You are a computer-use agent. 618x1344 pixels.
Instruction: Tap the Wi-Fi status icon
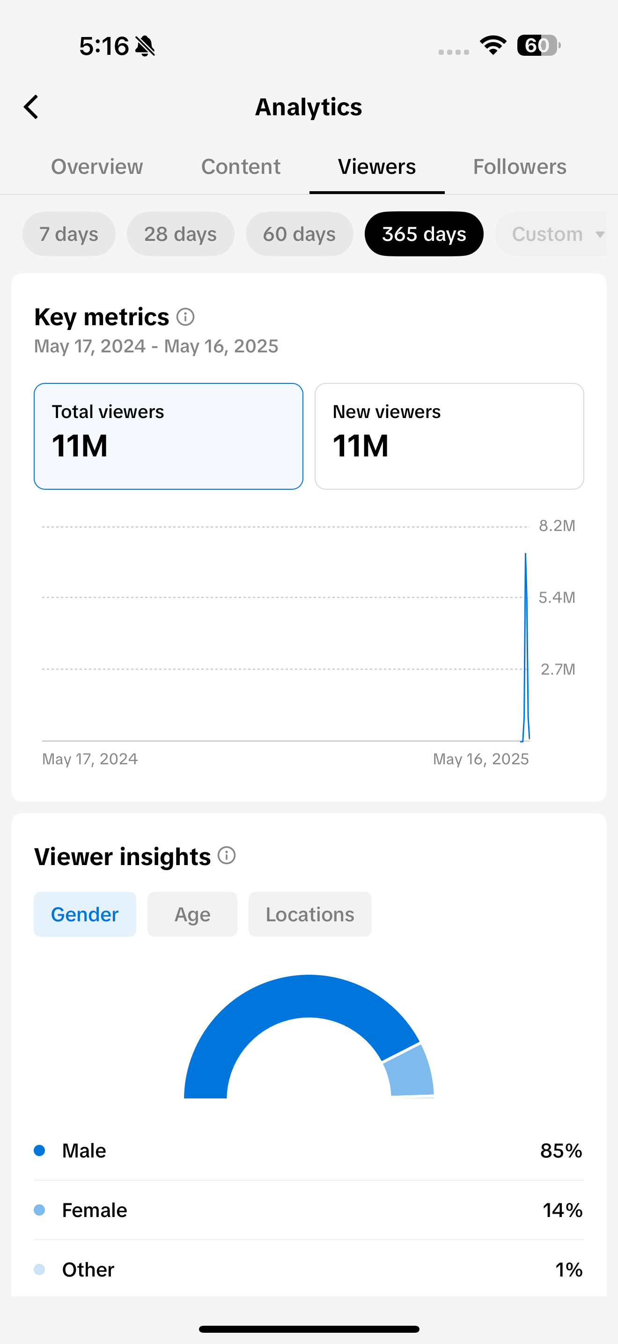(x=493, y=45)
